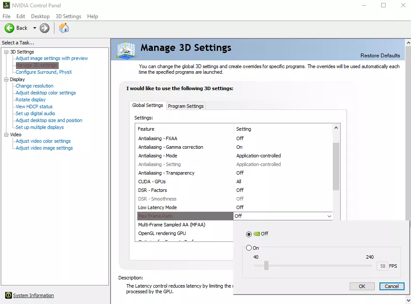Click the green Back arrow icon

[x=9, y=28]
